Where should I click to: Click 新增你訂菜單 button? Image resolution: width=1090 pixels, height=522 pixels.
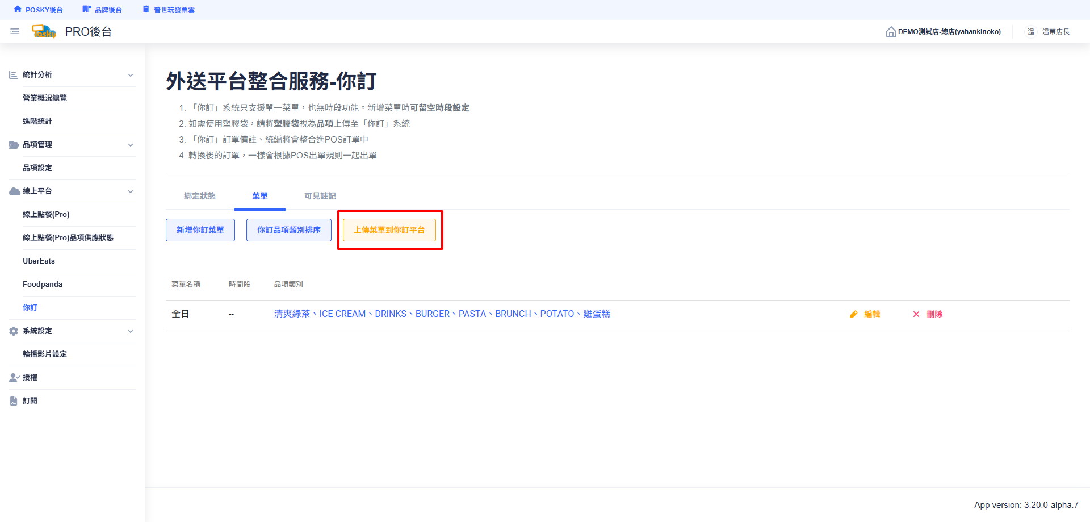[200, 230]
